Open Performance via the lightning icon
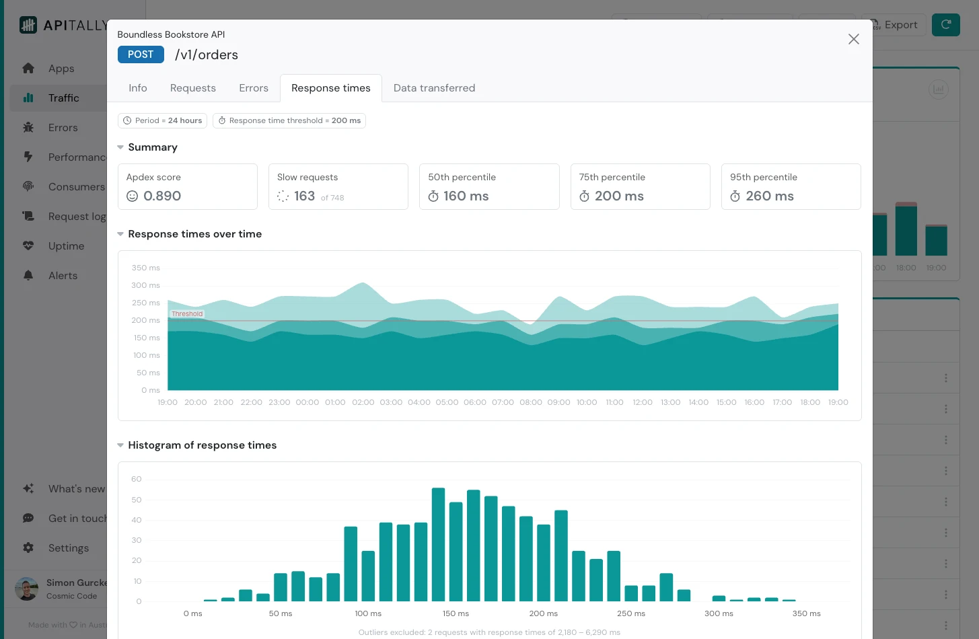This screenshot has width=979, height=639. click(28, 157)
